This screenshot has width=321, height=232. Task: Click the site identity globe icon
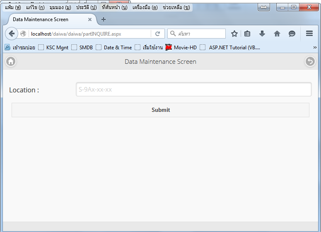(x=23, y=34)
